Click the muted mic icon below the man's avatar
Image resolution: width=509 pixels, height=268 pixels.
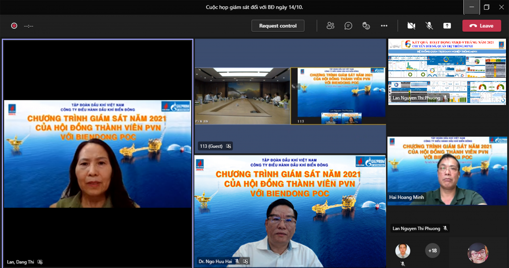tap(403, 263)
